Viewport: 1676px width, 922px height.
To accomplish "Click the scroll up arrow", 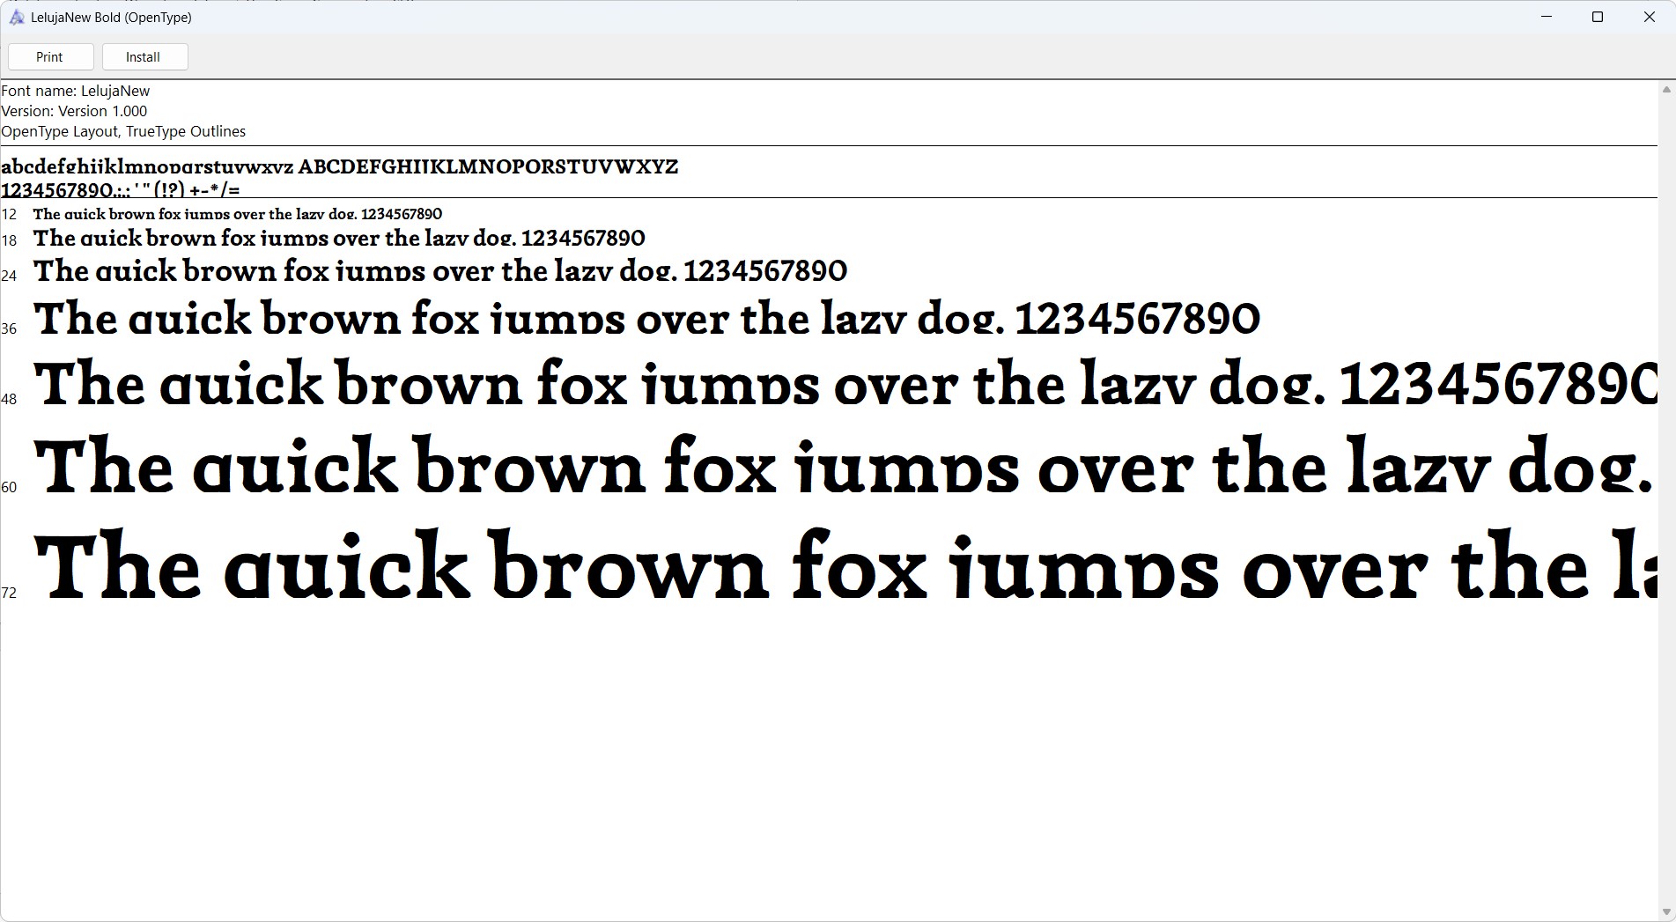I will pos(1666,90).
